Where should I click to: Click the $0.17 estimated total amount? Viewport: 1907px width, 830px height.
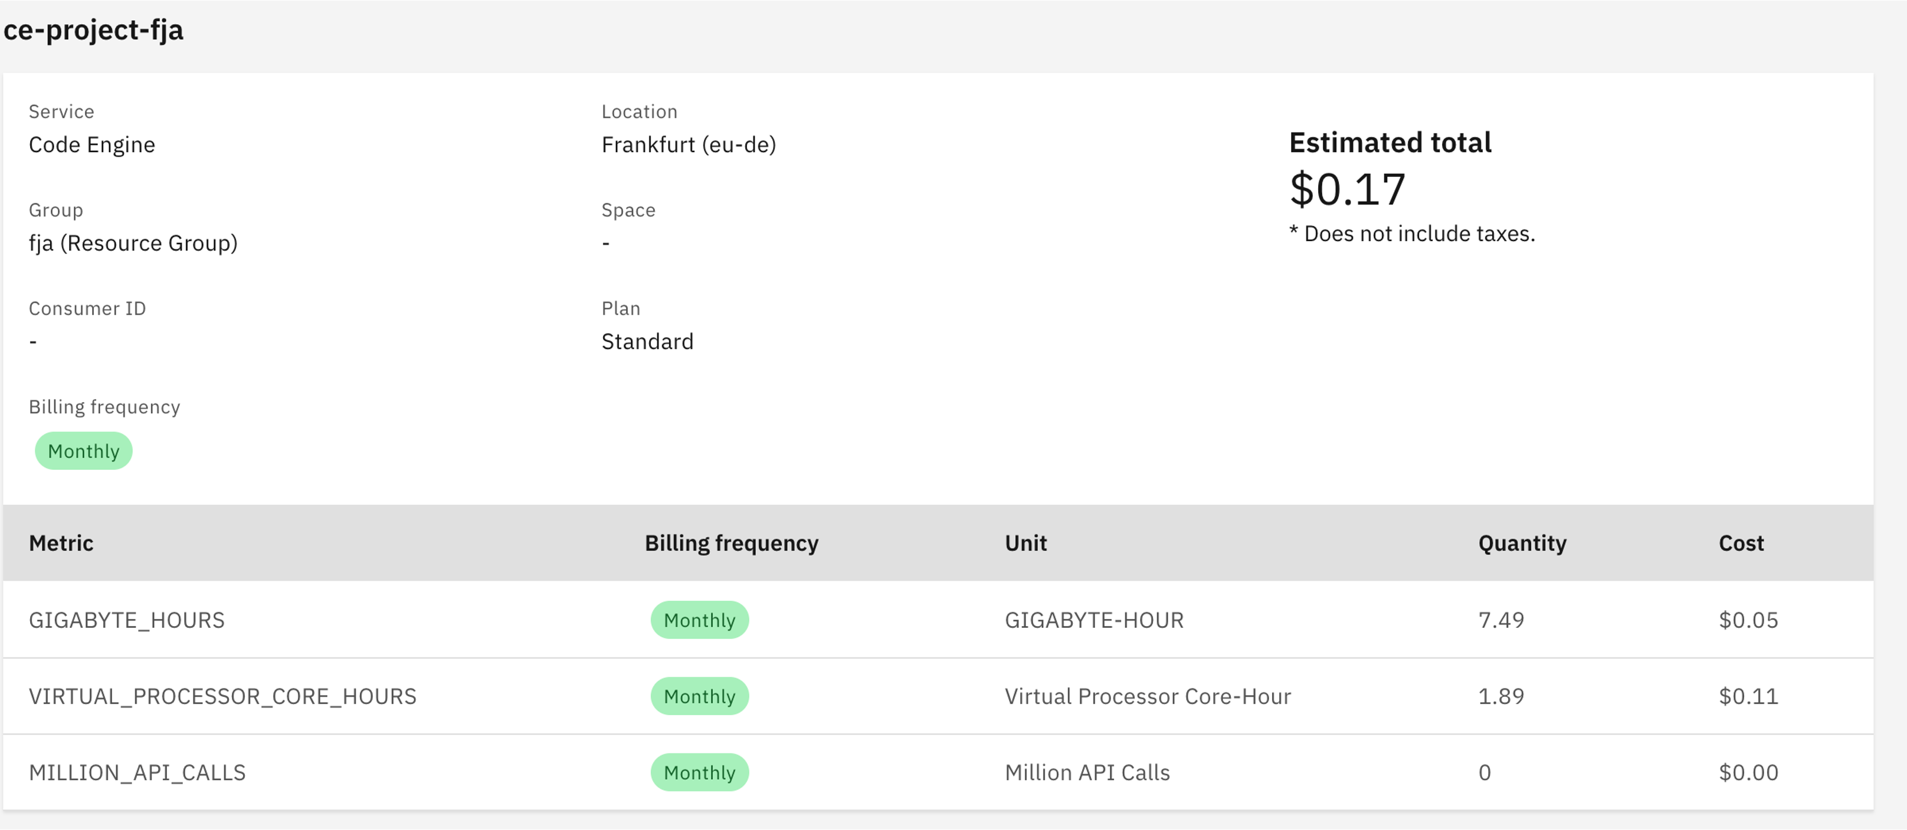[1347, 189]
